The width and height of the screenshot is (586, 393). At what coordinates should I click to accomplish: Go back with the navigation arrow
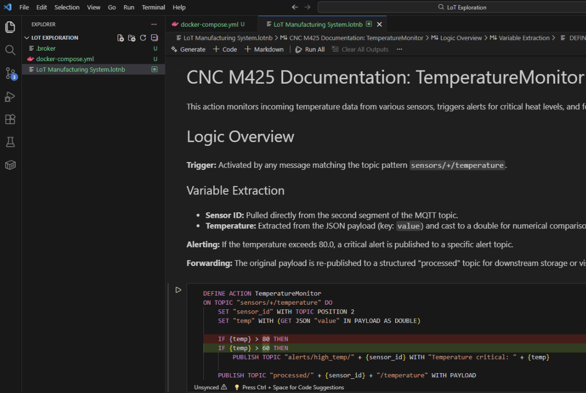tap(295, 7)
